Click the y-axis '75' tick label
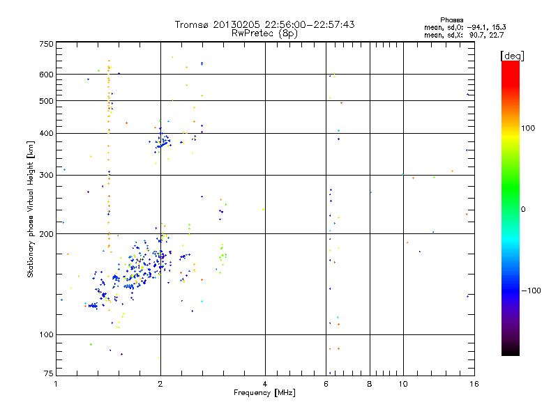Viewport: 558px width, 418px height. 49,373
